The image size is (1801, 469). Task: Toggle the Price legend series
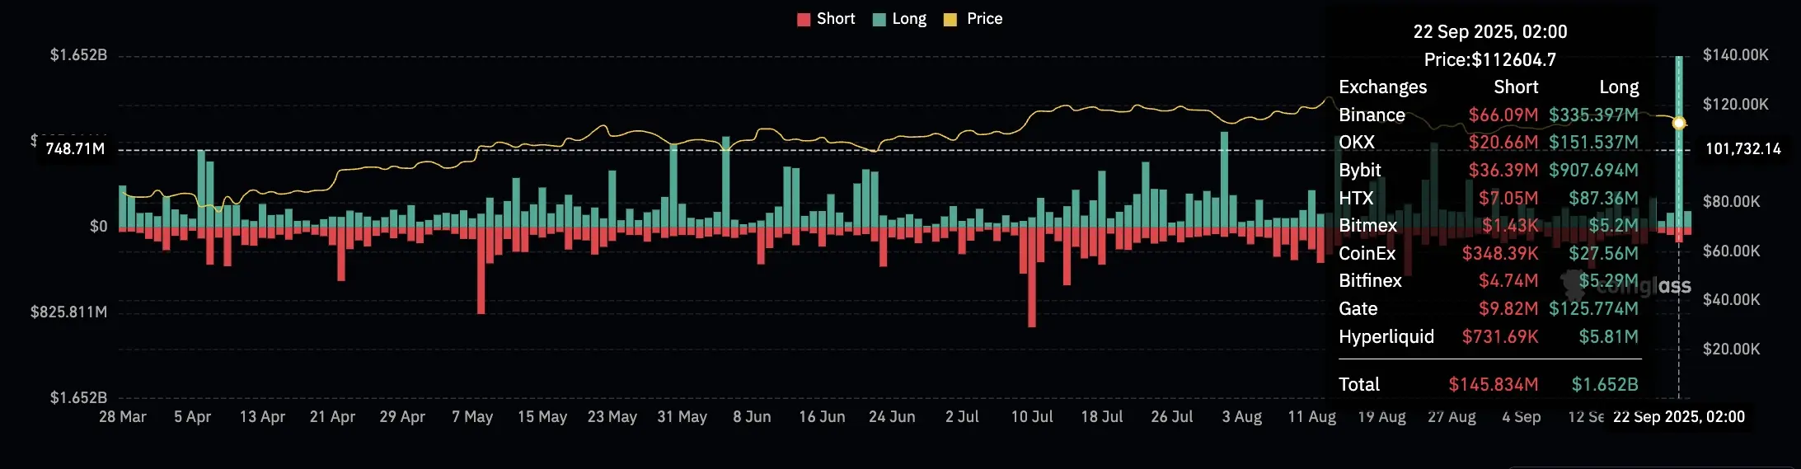[973, 19]
